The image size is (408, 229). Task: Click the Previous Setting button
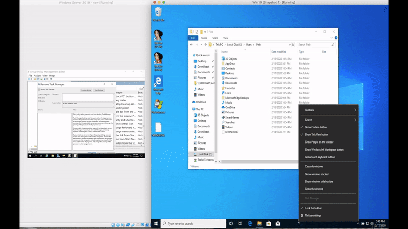pos(86,90)
